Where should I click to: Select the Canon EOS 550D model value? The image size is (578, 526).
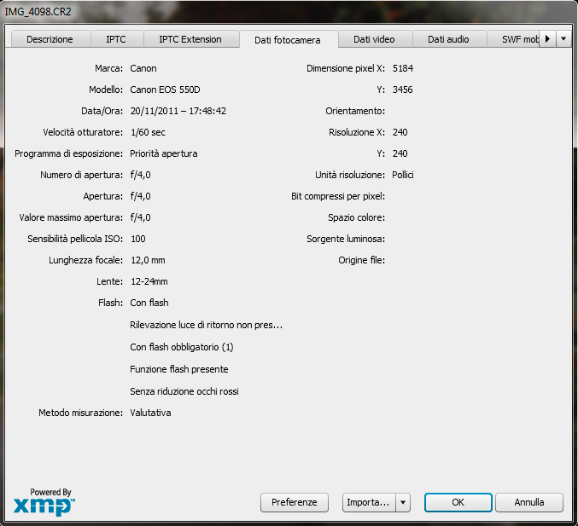[165, 90]
